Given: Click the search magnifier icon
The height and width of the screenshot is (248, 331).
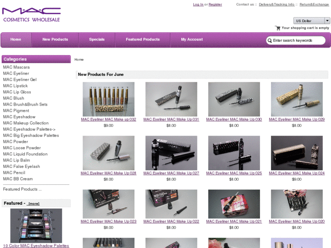Looking at the screenshot, I should point(270,40).
